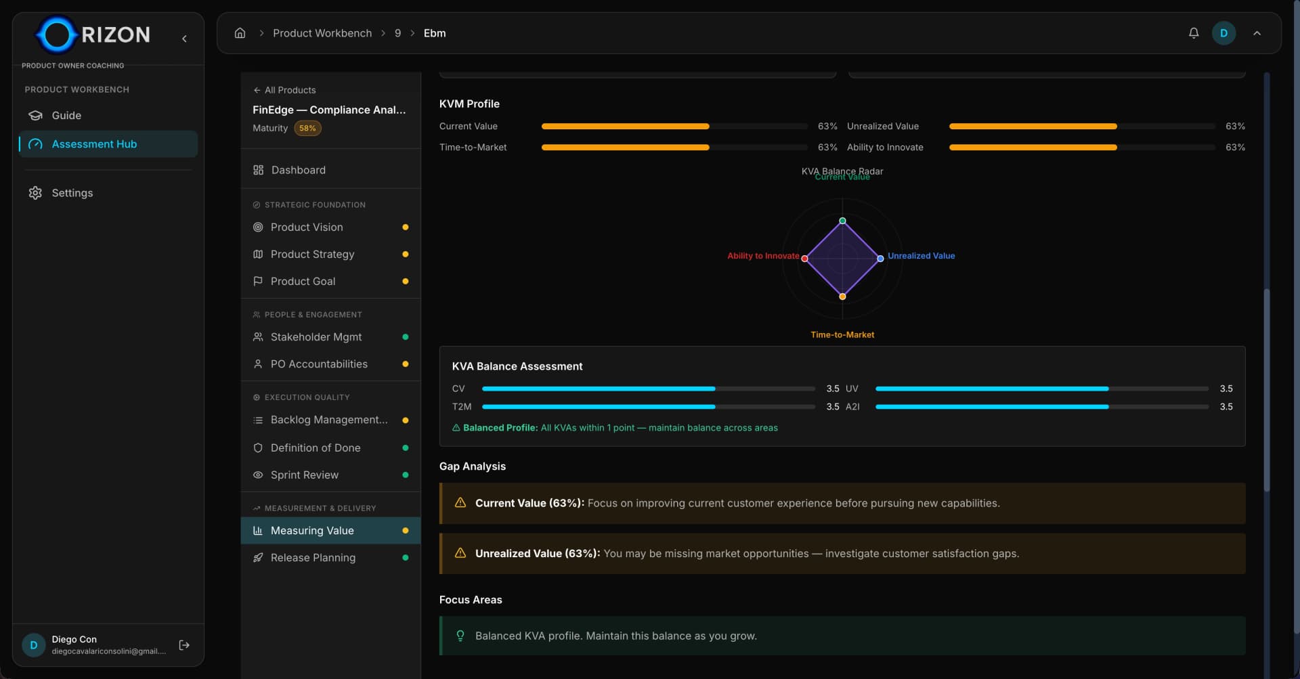The height and width of the screenshot is (679, 1300).
Task: Select the Guide graduation cap icon
Action: tap(35, 115)
